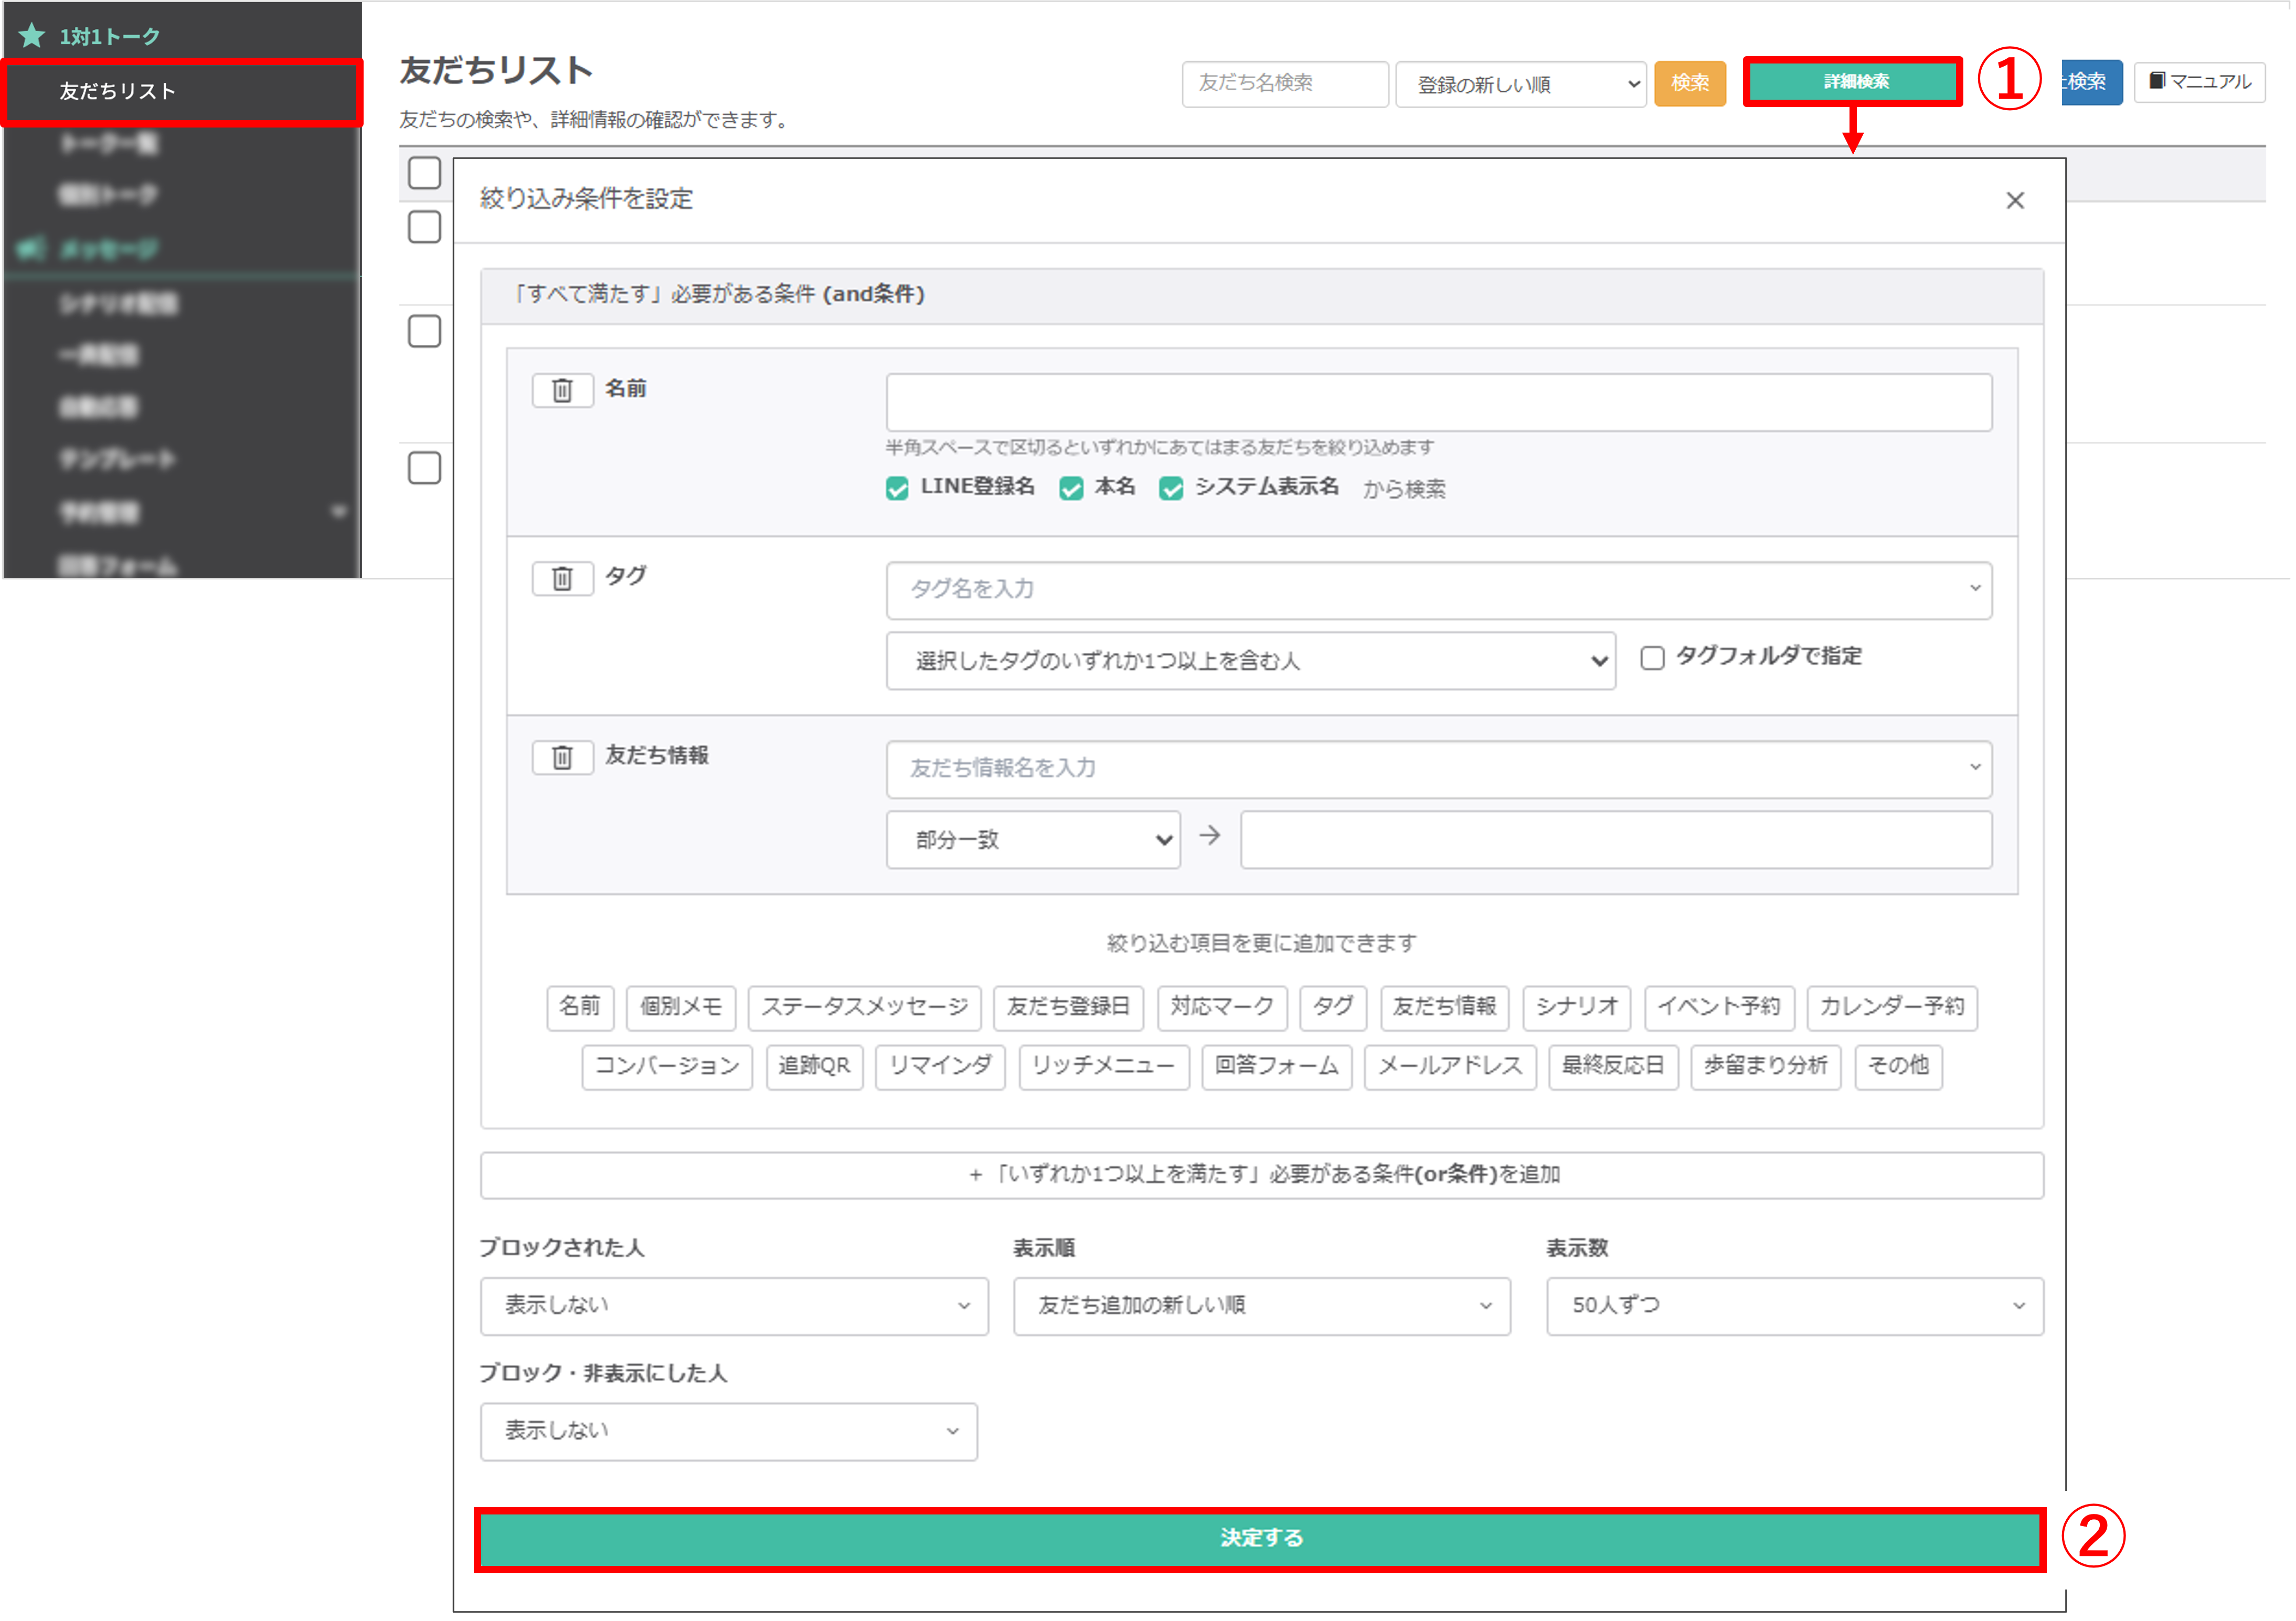Image resolution: width=2296 pixels, height=1621 pixels.
Task: Open the 50人ずつ display count dropdown
Action: point(1794,1306)
